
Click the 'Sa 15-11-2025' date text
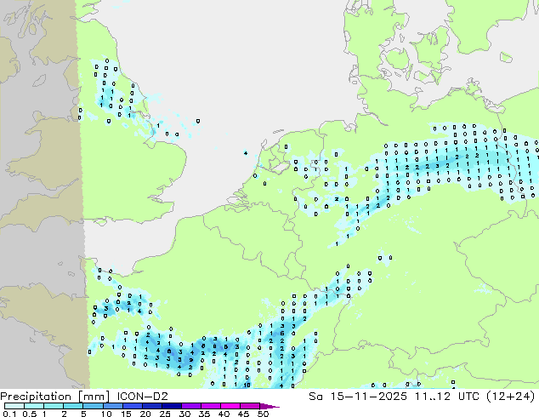[x=358, y=397]
